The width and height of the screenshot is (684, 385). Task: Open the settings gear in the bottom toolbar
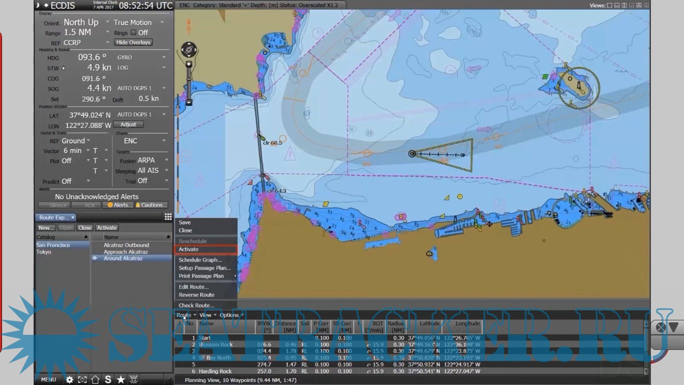click(x=70, y=379)
